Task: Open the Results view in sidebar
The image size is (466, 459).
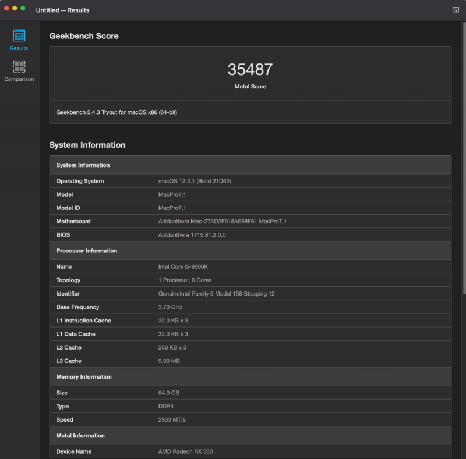Action: 19,40
